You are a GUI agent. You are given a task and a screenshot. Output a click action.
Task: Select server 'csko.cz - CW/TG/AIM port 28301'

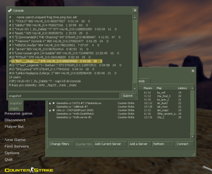(x=75, y=110)
